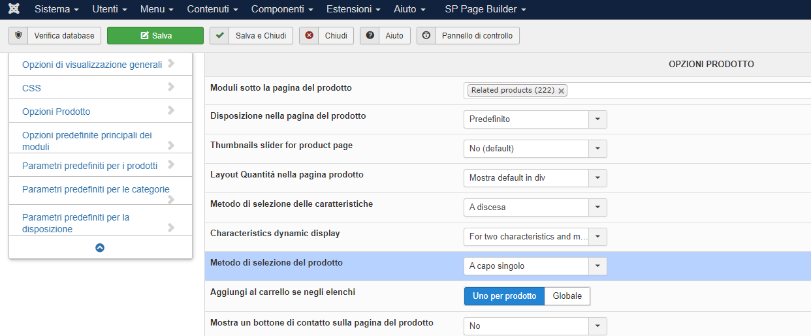
Task: Open the SP Page Builder menu
Action: [x=485, y=10]
